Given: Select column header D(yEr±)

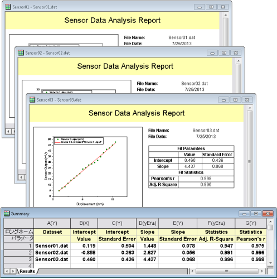Looking at the screenshot, I should (x=148, y=223).
